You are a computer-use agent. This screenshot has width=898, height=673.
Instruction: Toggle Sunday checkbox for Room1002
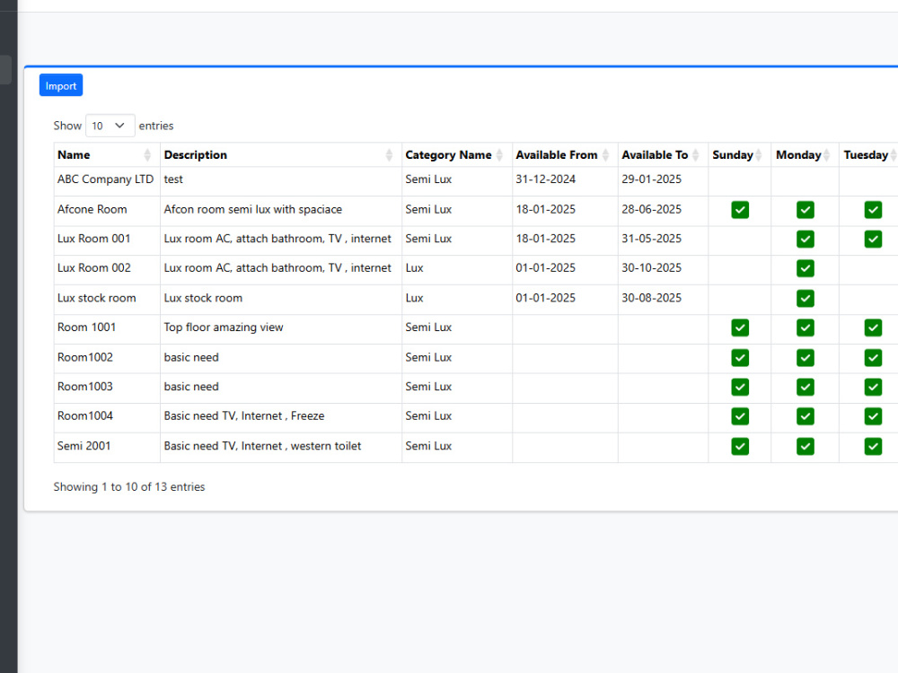[740, 358]
